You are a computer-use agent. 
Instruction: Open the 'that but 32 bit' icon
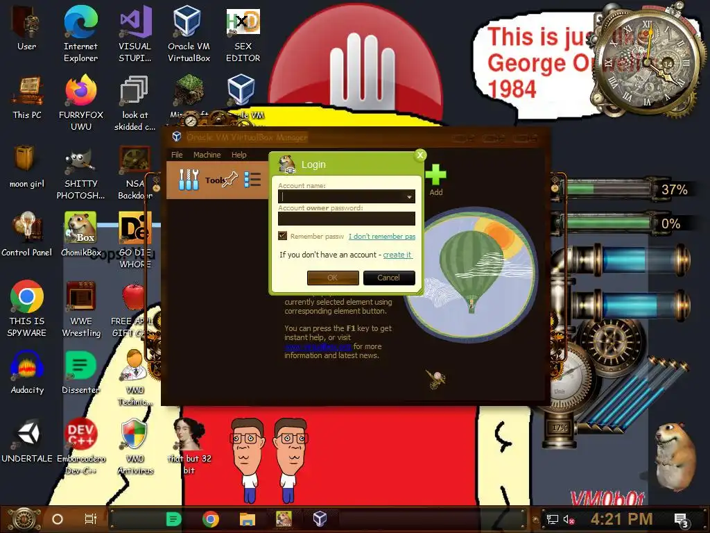tap(189, 446)
